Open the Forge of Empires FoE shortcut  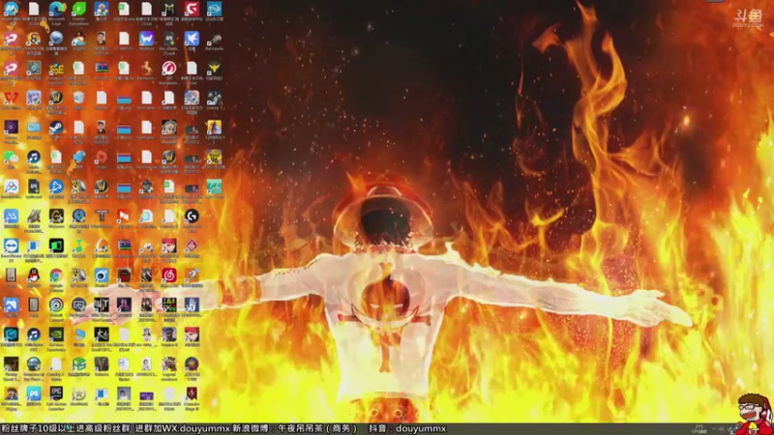[56, 69]
